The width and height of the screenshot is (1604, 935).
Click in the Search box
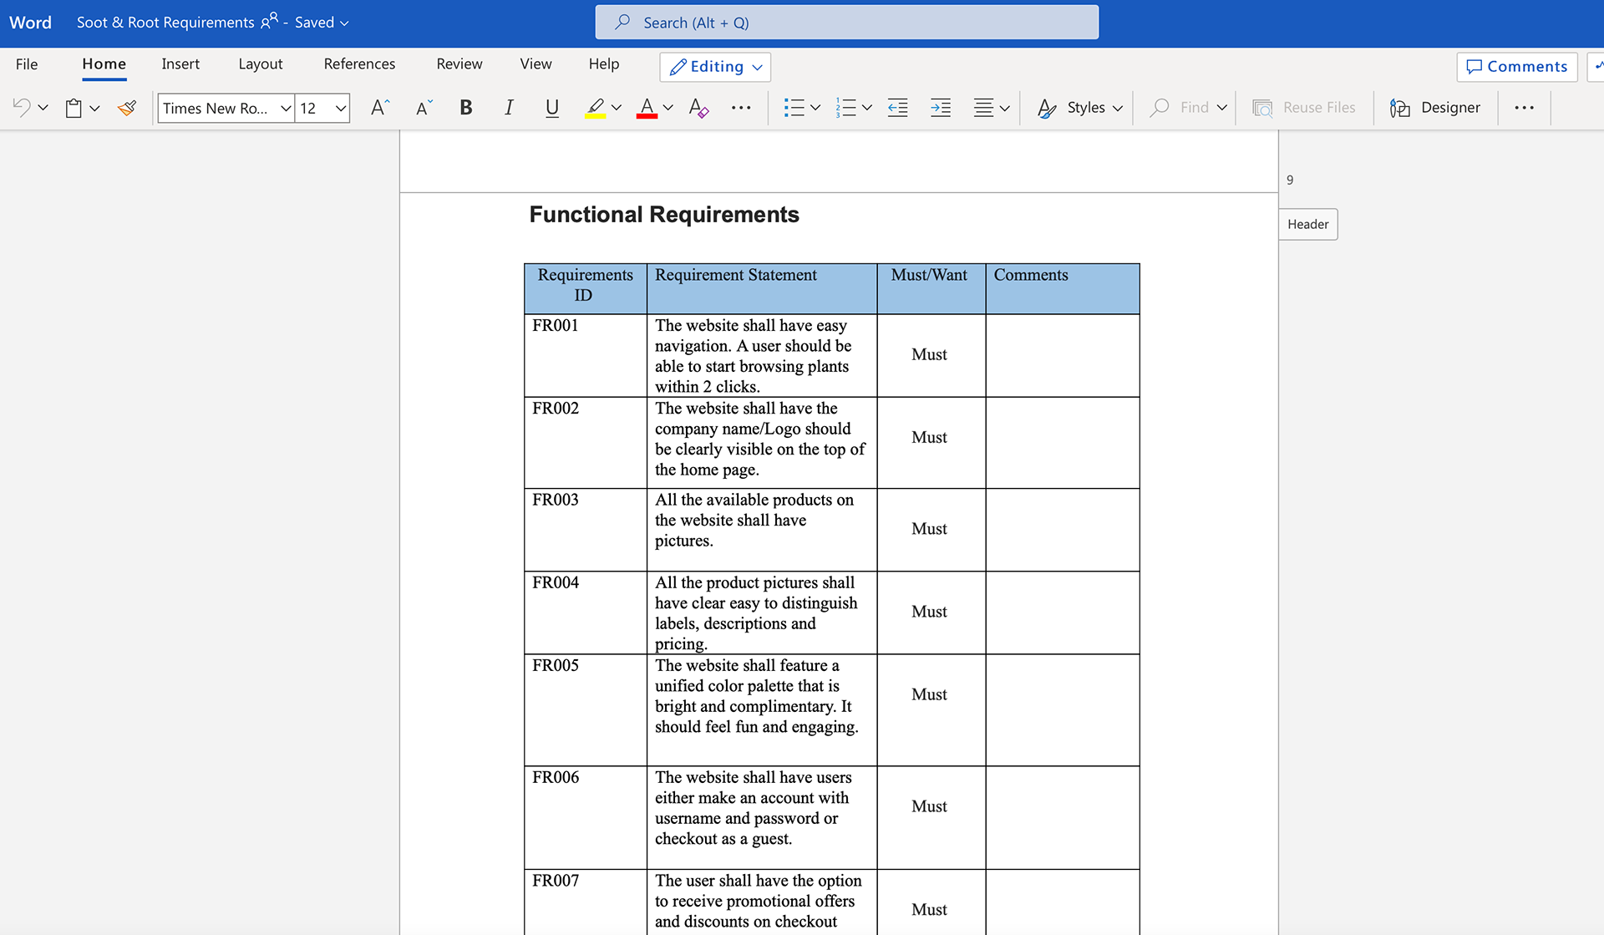point(846,23)
